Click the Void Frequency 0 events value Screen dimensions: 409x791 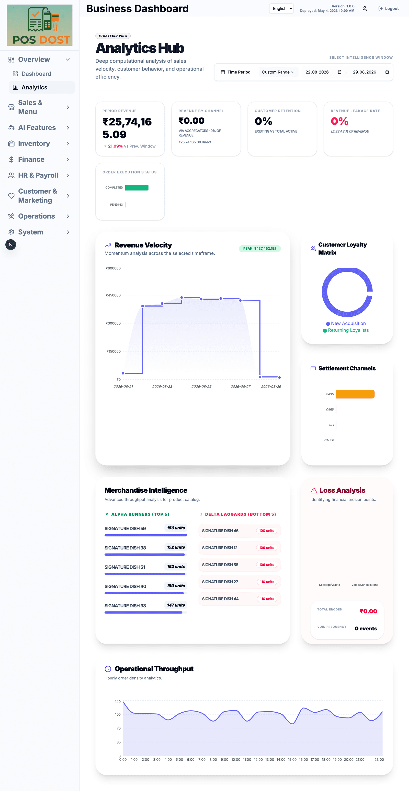click(366, 629)
